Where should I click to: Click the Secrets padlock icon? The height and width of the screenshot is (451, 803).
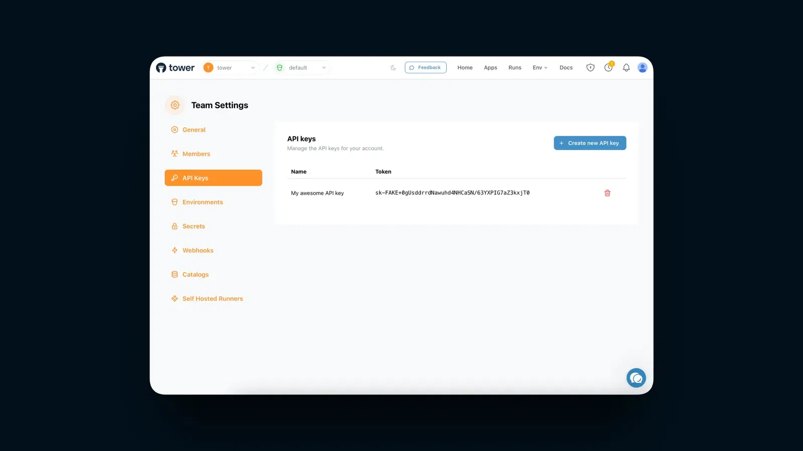[x=174, y=226]
